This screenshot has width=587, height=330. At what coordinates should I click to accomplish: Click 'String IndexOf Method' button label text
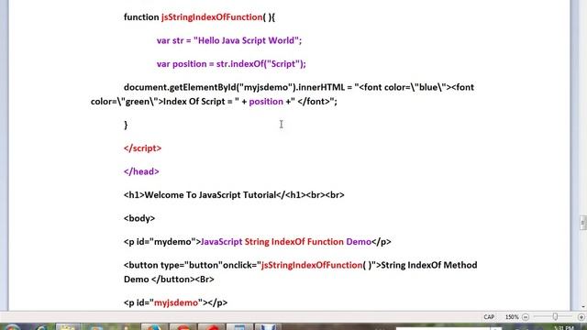(x=429, y=265)
